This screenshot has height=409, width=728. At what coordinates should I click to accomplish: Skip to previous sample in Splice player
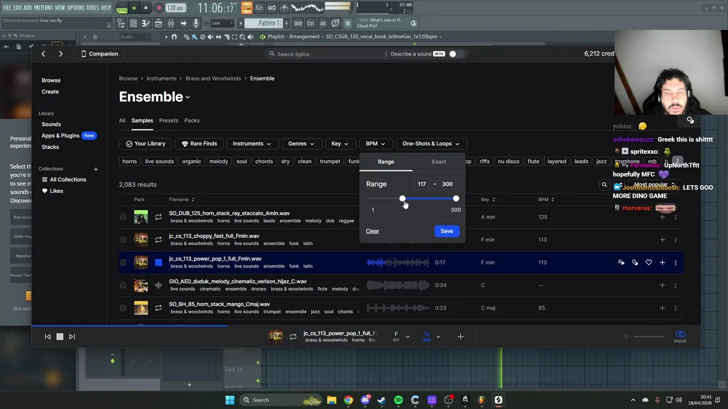click(x=48, y=337)
